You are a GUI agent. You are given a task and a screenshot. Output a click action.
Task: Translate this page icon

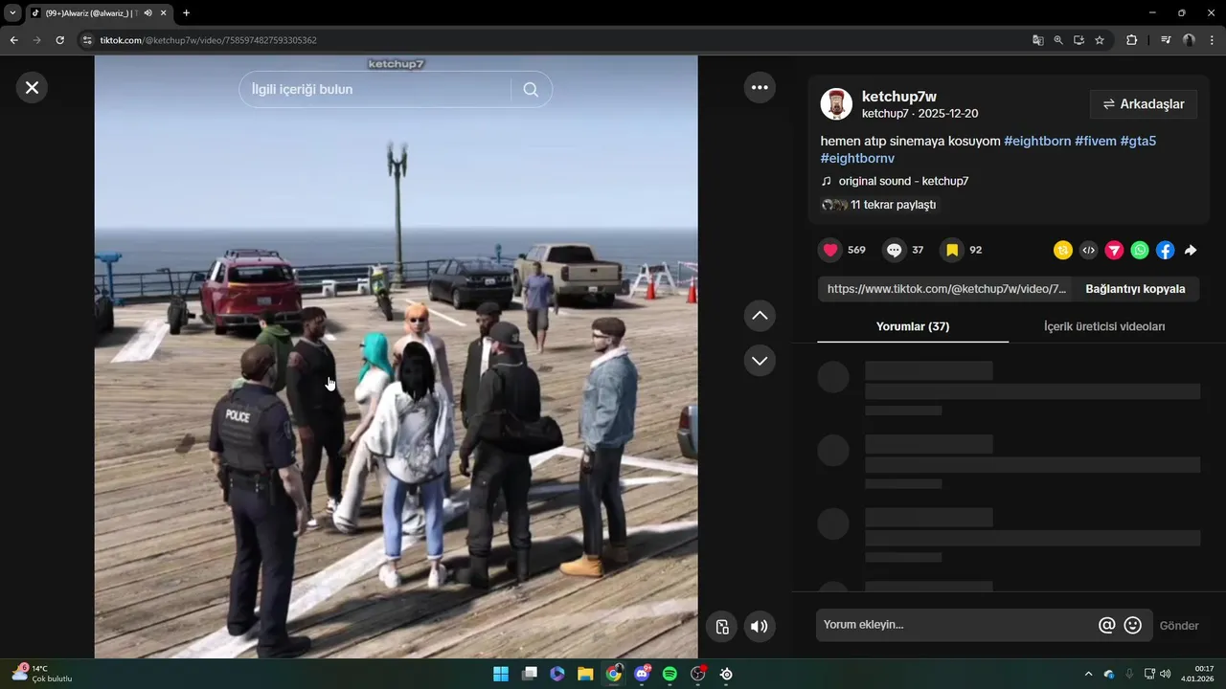click(1037, 40)
